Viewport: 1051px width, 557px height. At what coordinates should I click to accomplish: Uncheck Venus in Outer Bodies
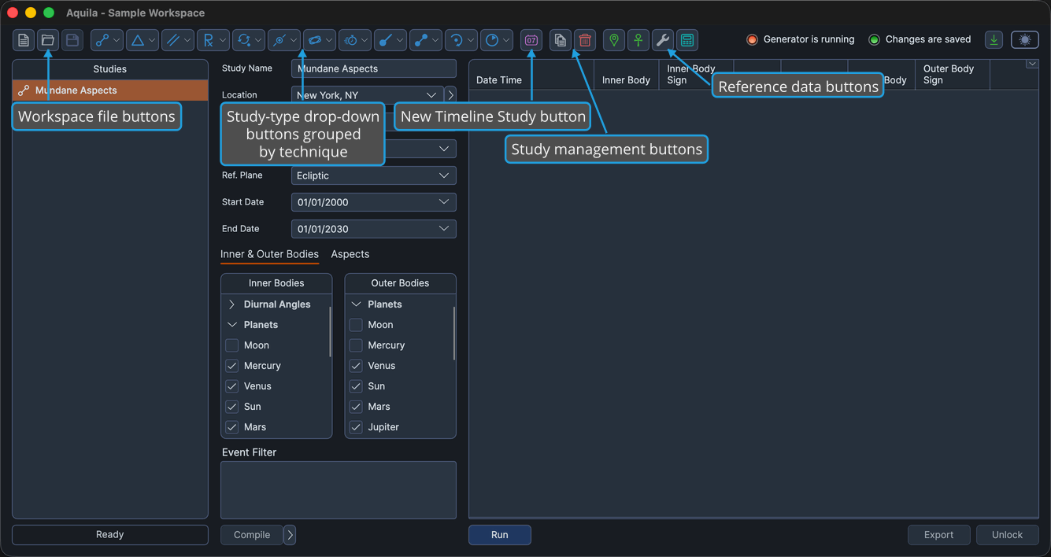356,366
